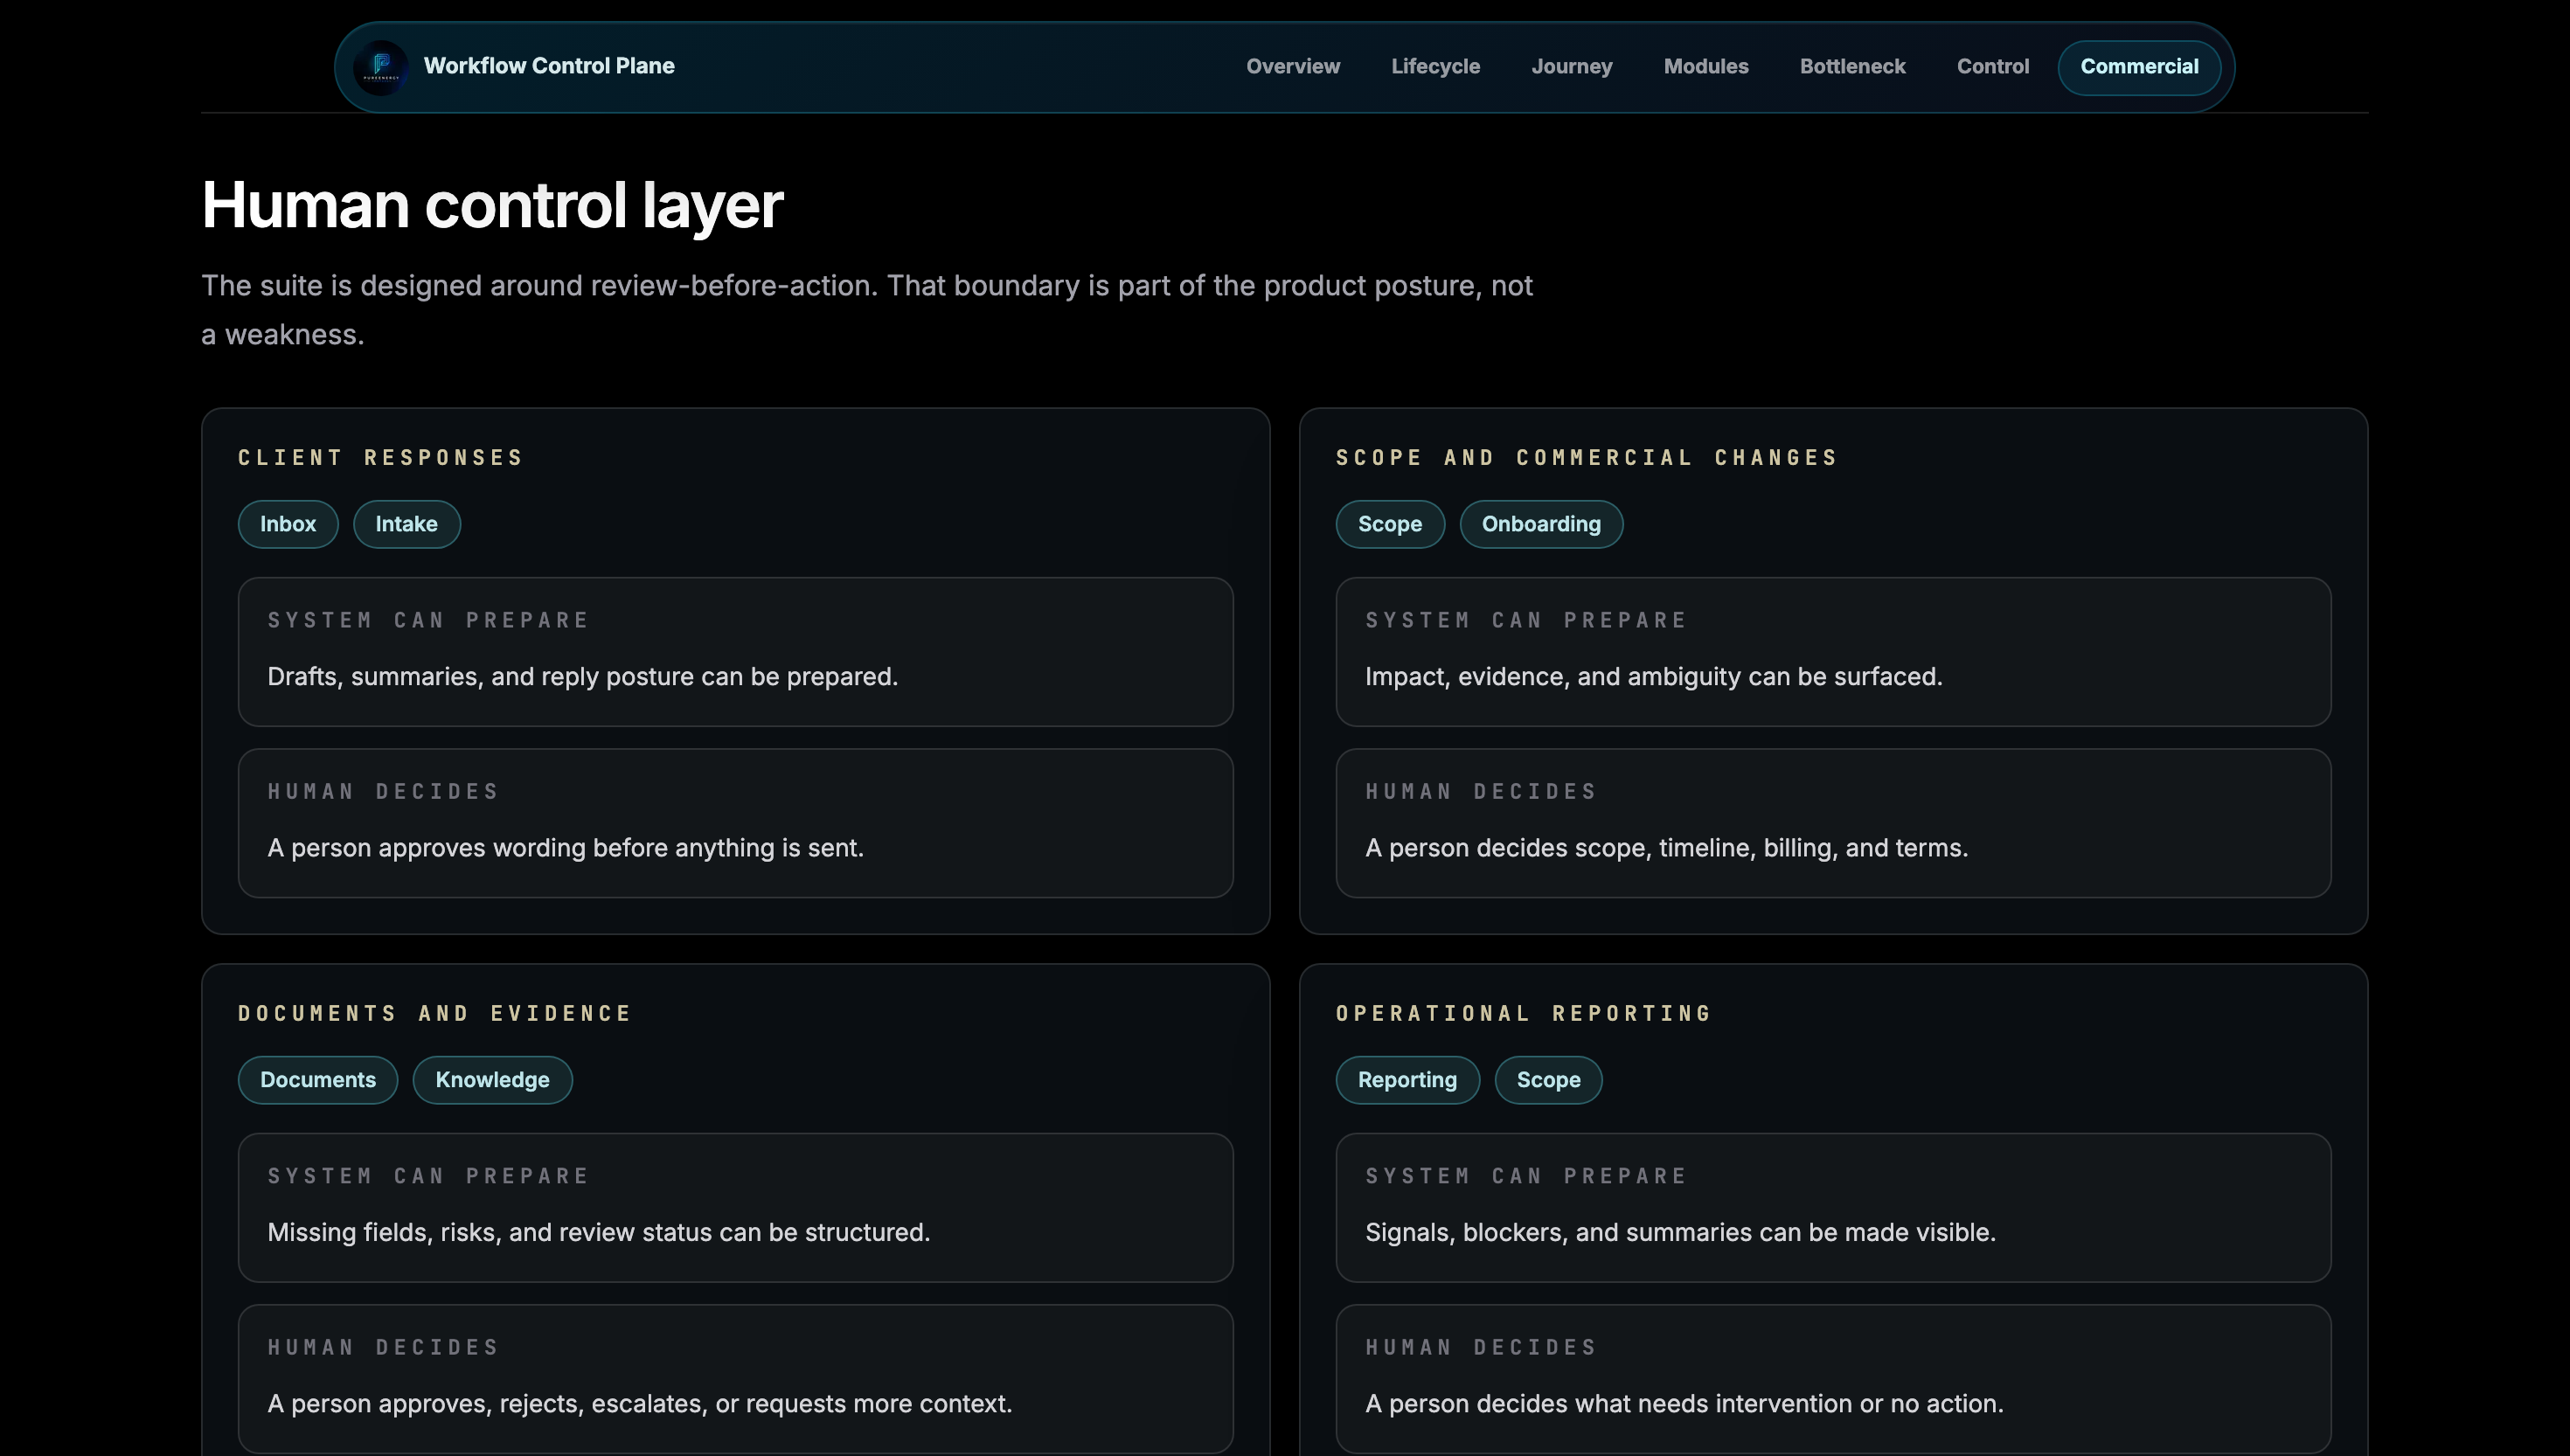The image size is (2570, 1456).
Task: Click the Workflow Control Plane logo icon
Action: [381, 67]
